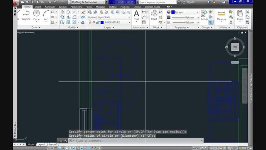The height and width of the screenshot is (150, 266).
Task: Expand the Layers panel flyout
Action: [109, 27]
